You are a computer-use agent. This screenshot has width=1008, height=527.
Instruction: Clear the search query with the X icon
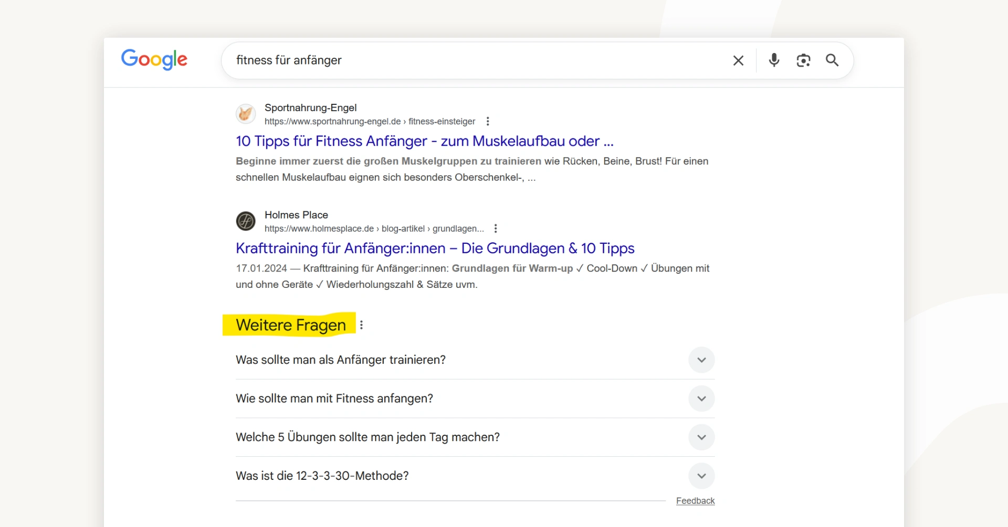tap(738, 60)
